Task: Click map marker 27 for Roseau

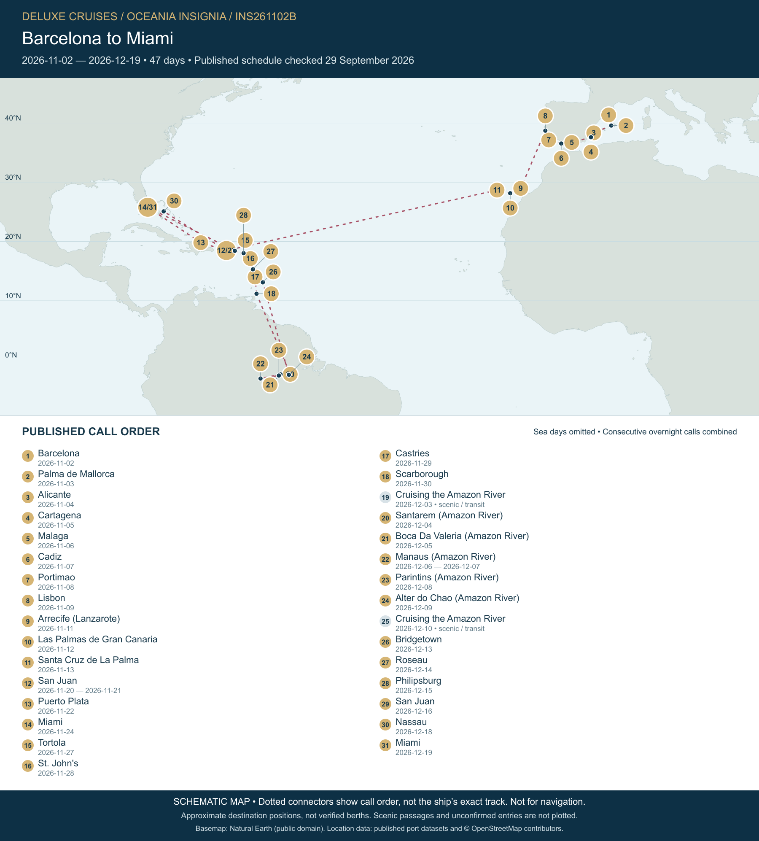Action: pos(271,251)
